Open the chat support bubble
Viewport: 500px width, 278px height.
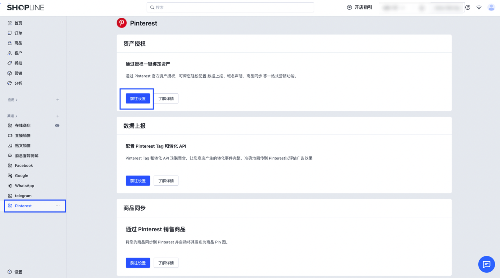click(486, 264)
